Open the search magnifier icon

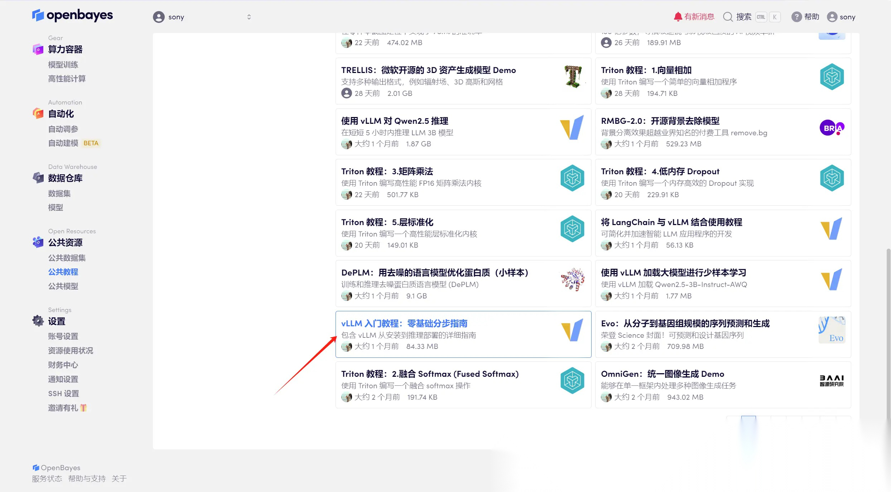tap(727, 17)
